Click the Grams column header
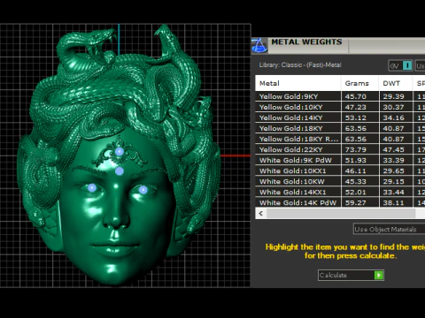The width and height of the screenshot is (425, 318). 359,83
